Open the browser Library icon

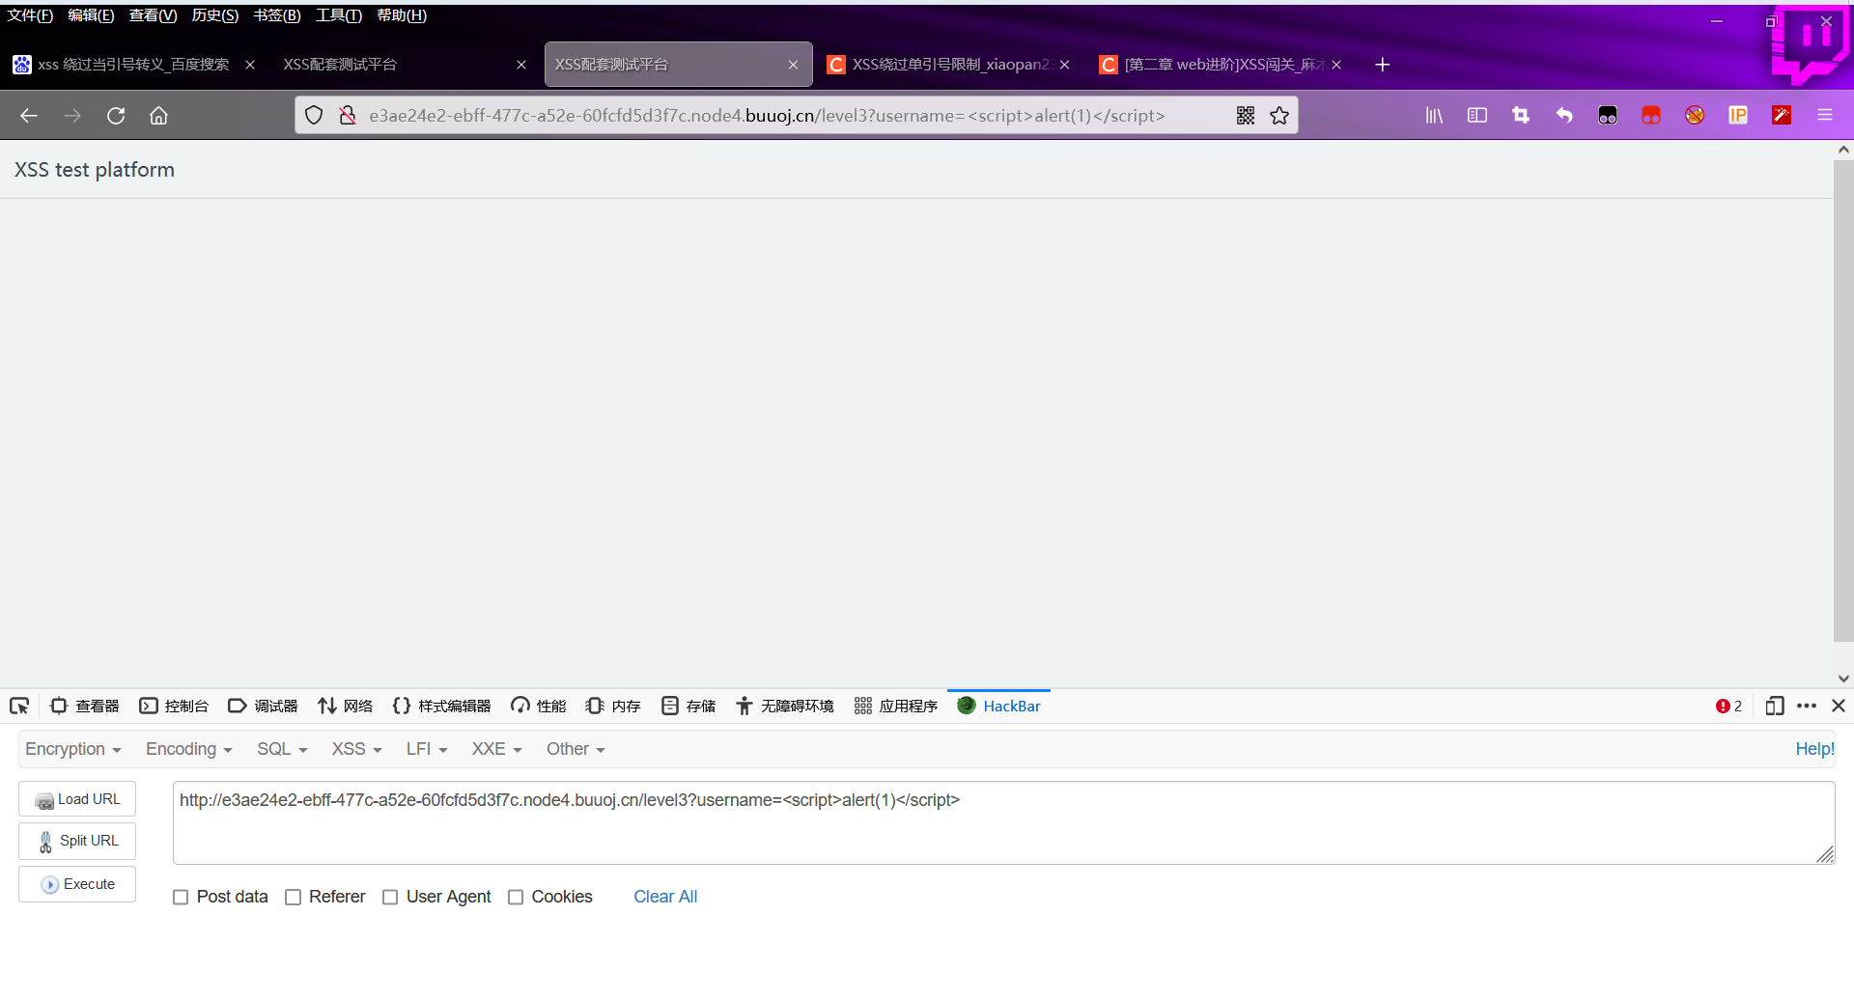tap(1433, 115)
